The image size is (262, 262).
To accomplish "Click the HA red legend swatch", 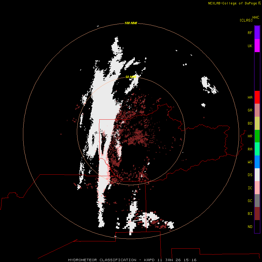I will click(x=257, y=97).
